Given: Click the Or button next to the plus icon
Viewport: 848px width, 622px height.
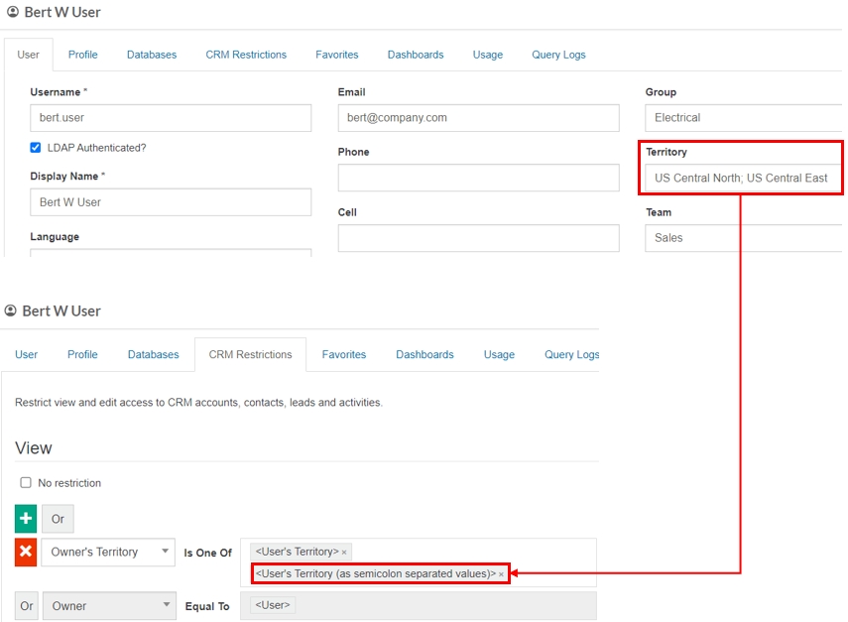Looking at the screenshot, I should 58,519.
